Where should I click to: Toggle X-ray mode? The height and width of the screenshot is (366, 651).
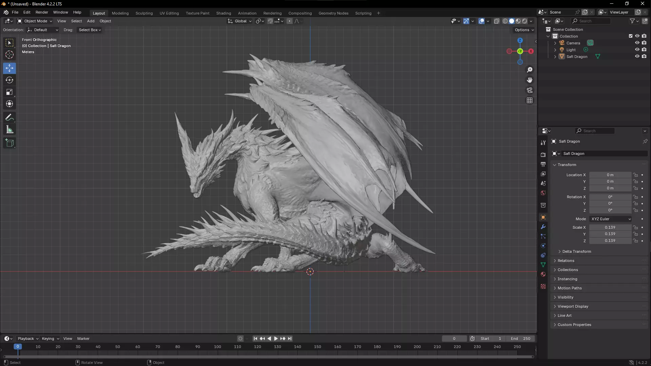(497, 21)
